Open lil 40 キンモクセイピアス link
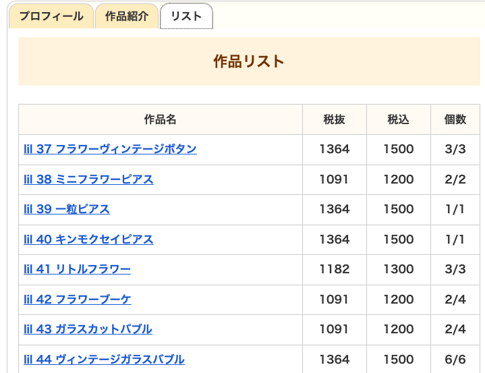 tap(88, 239)
